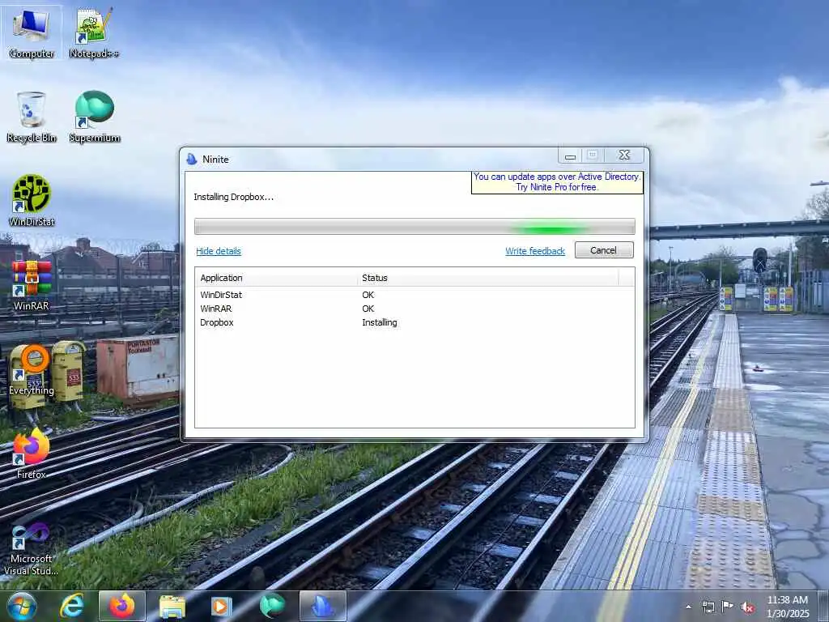Click the OK status for WinDirStat

[x=368, y=295]
